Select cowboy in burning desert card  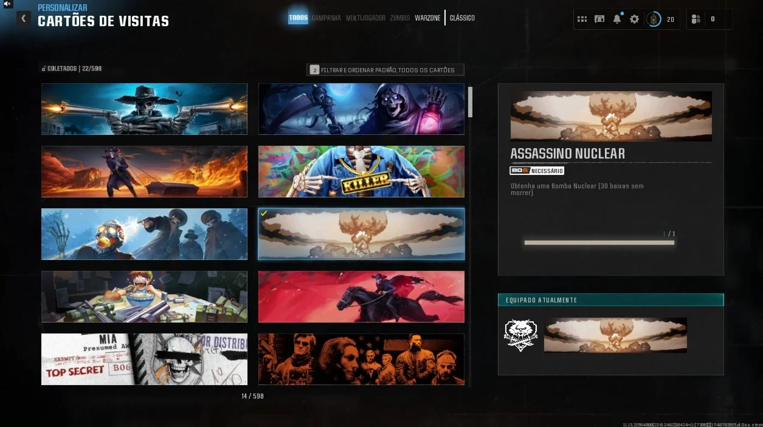coord(144,171)
